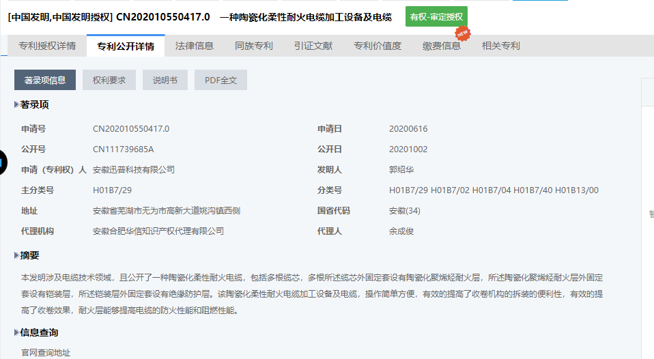
Task: Collapse the 摘要 section triangle
Action: point(17,255)
